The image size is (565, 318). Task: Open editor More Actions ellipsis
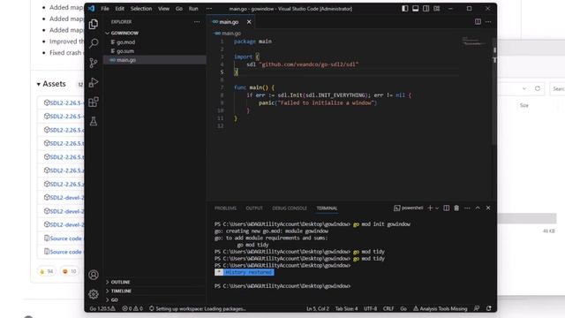pos(488,21)
